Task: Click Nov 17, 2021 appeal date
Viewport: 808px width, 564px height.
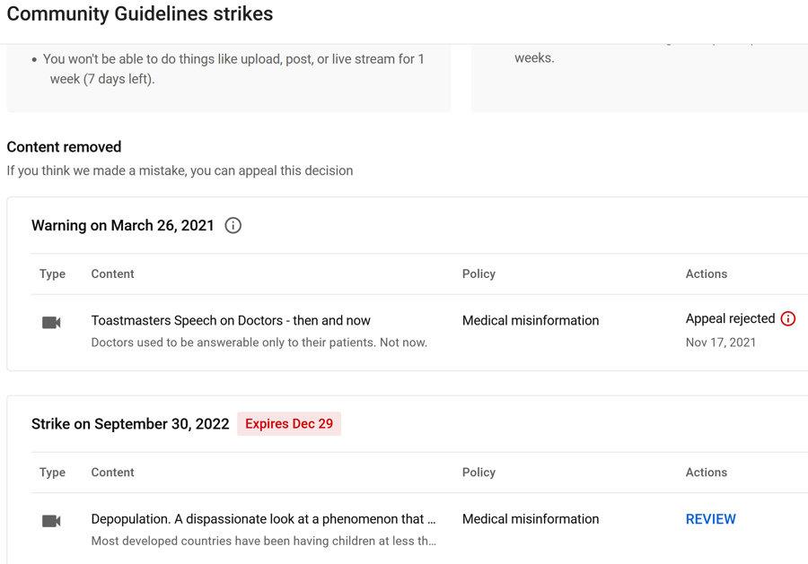Action: tap(720, 343)
